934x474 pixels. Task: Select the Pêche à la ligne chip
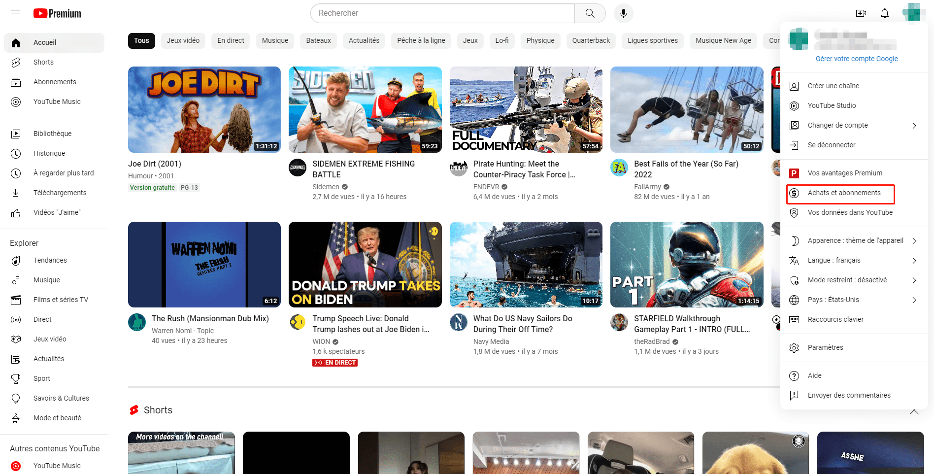click(x=421, y=40)
